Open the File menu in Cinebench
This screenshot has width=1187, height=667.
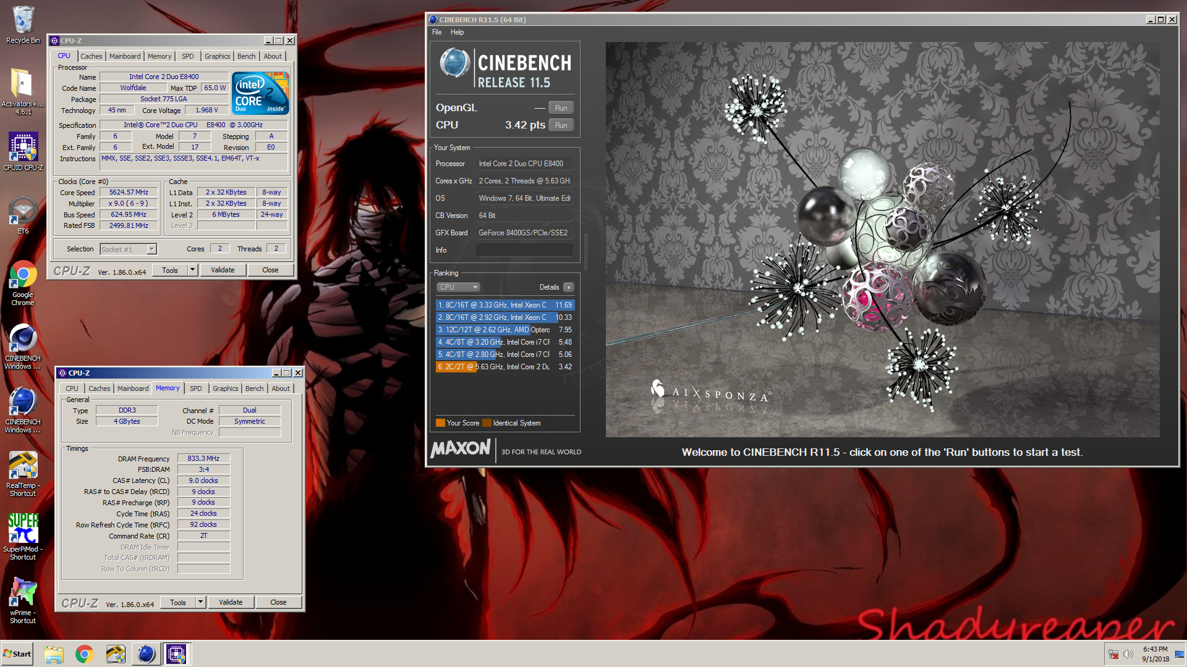[x=437, y=32]
